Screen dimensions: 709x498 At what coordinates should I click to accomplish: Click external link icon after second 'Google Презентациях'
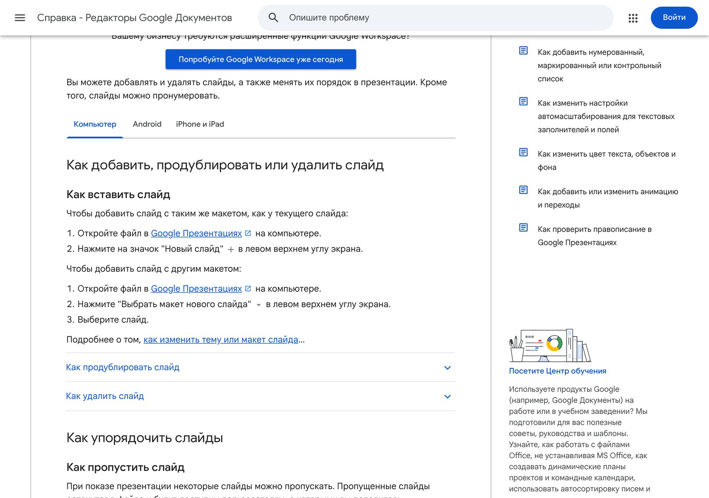[248, 288]
